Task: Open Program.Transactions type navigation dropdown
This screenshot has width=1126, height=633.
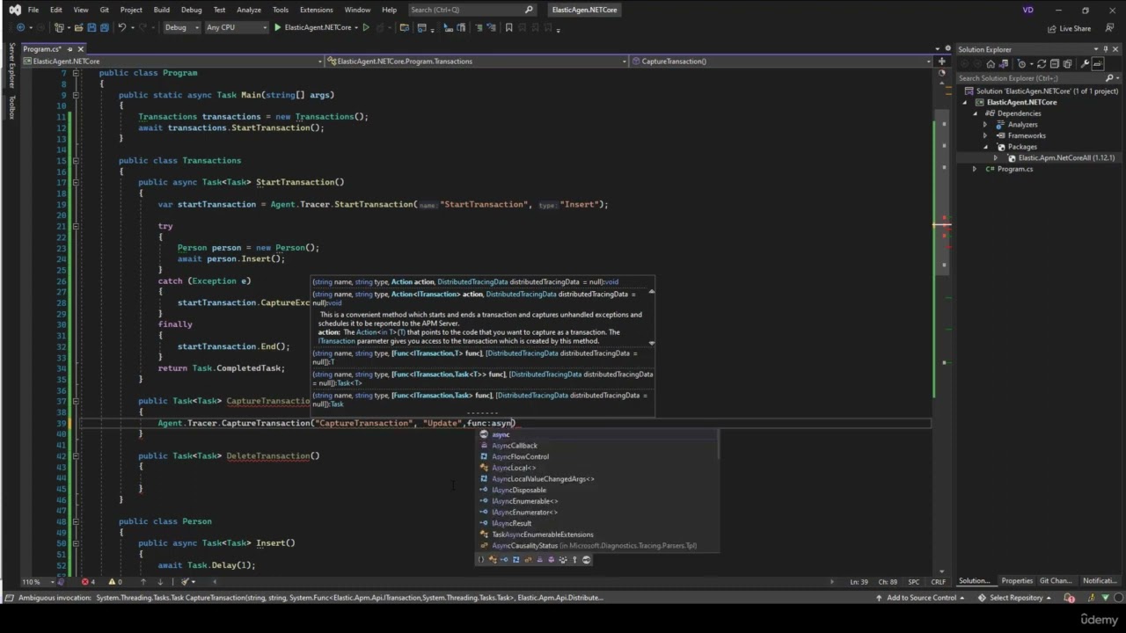Action: 476,62
